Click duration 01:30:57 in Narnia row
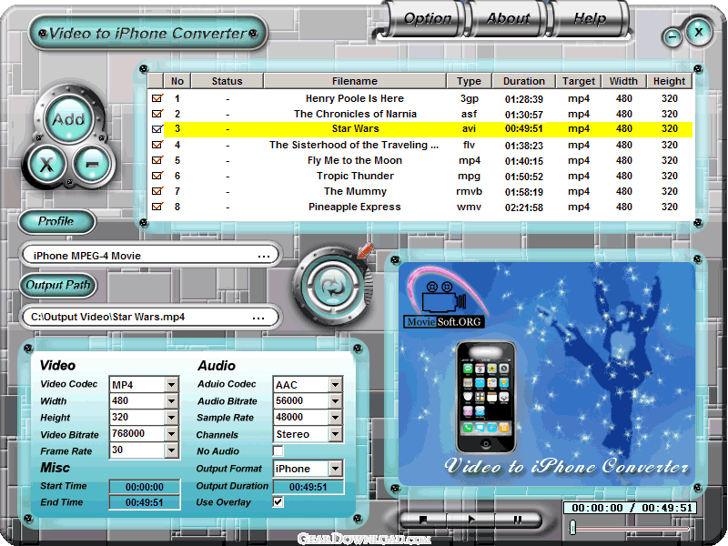Viewport: 728px width, 546px height. [x=524, y=115]
